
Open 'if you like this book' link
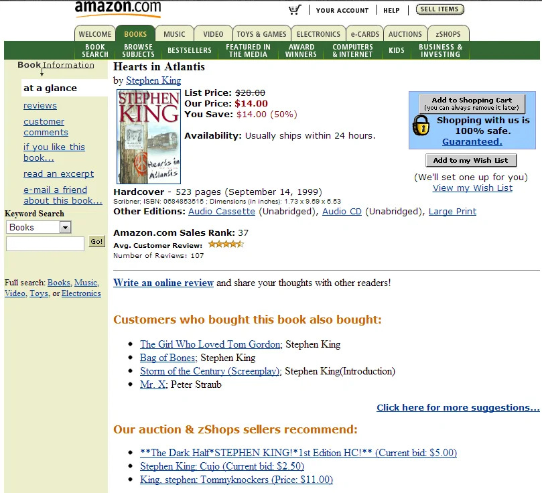coord(54,152)
